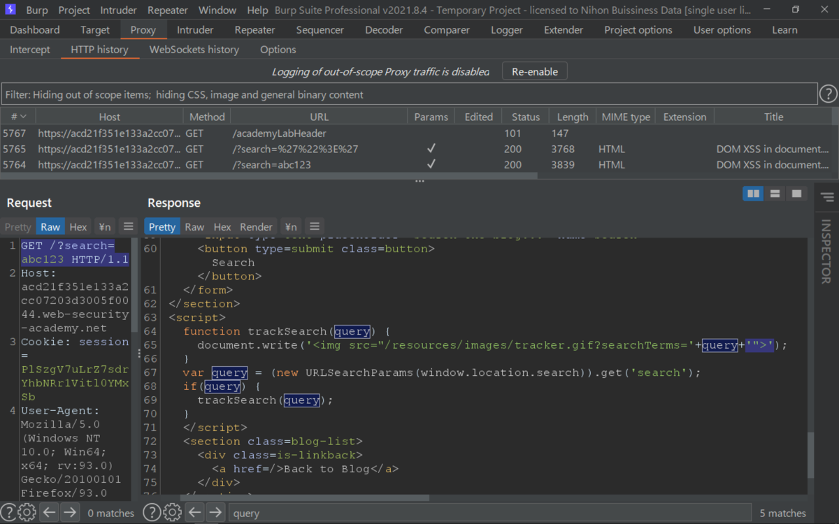Switch to Comparer tab
839x524 pixels.
point(447,30)
